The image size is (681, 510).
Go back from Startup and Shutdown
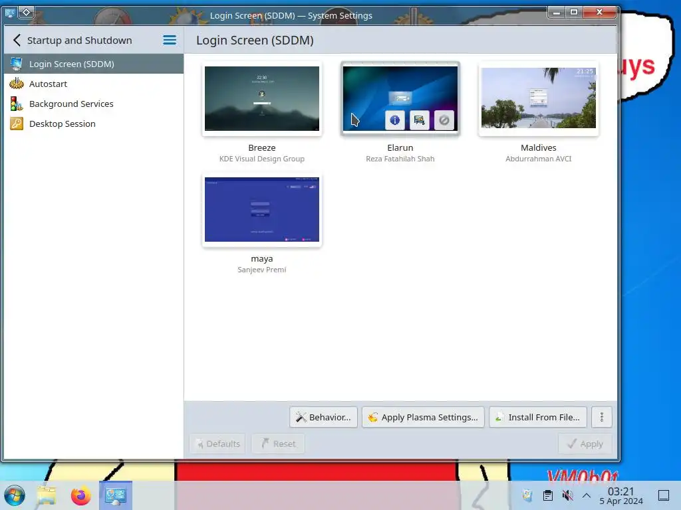pos(17,41)
